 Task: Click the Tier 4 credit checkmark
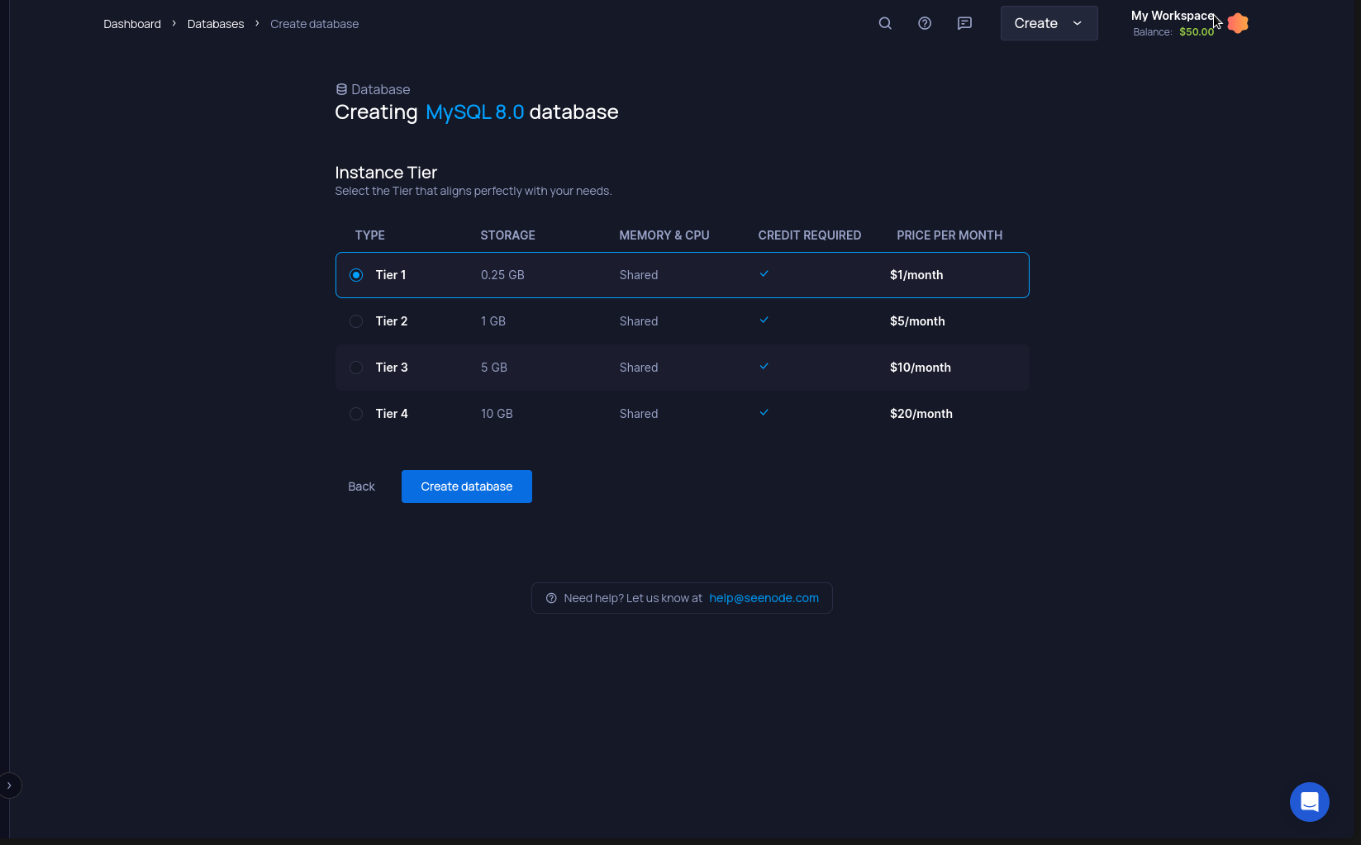pos(764,412)
